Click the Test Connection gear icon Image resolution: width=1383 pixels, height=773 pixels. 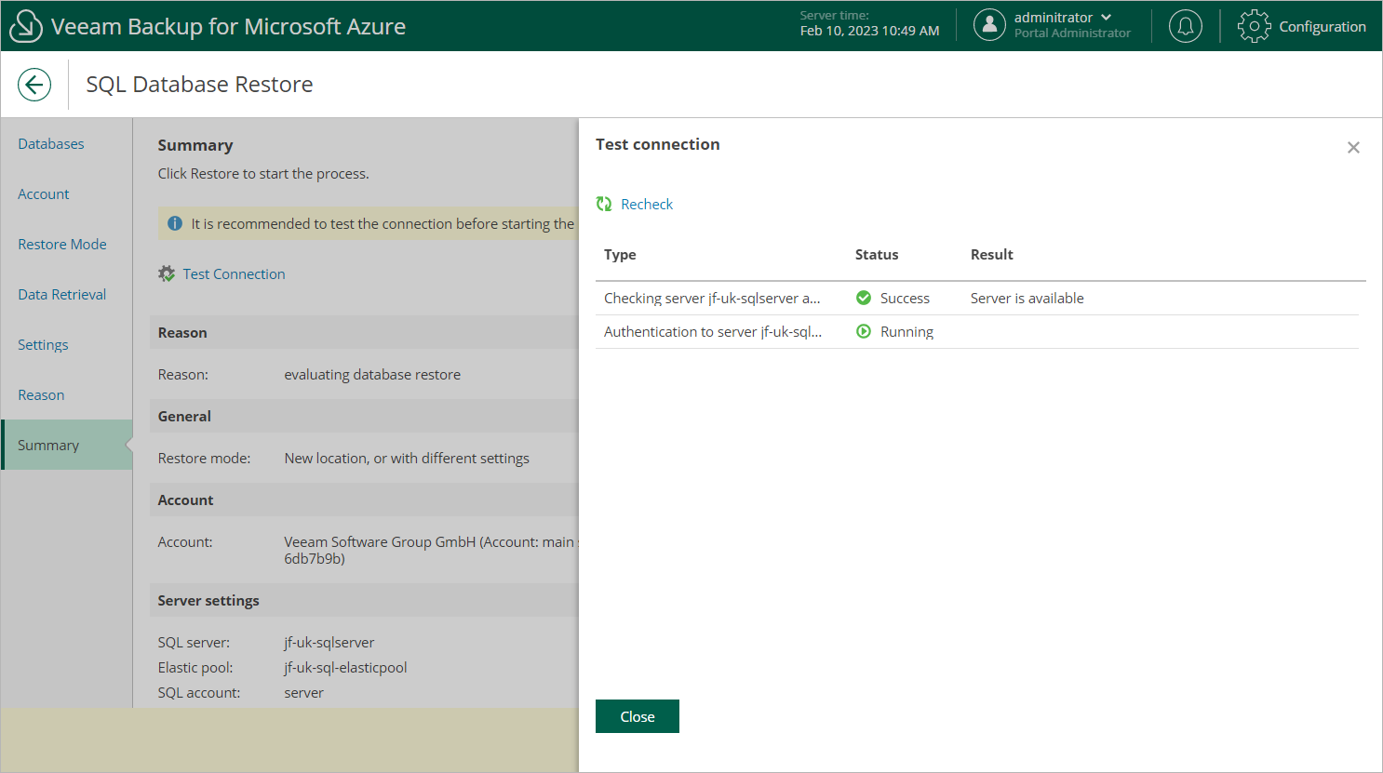(167, 273)
